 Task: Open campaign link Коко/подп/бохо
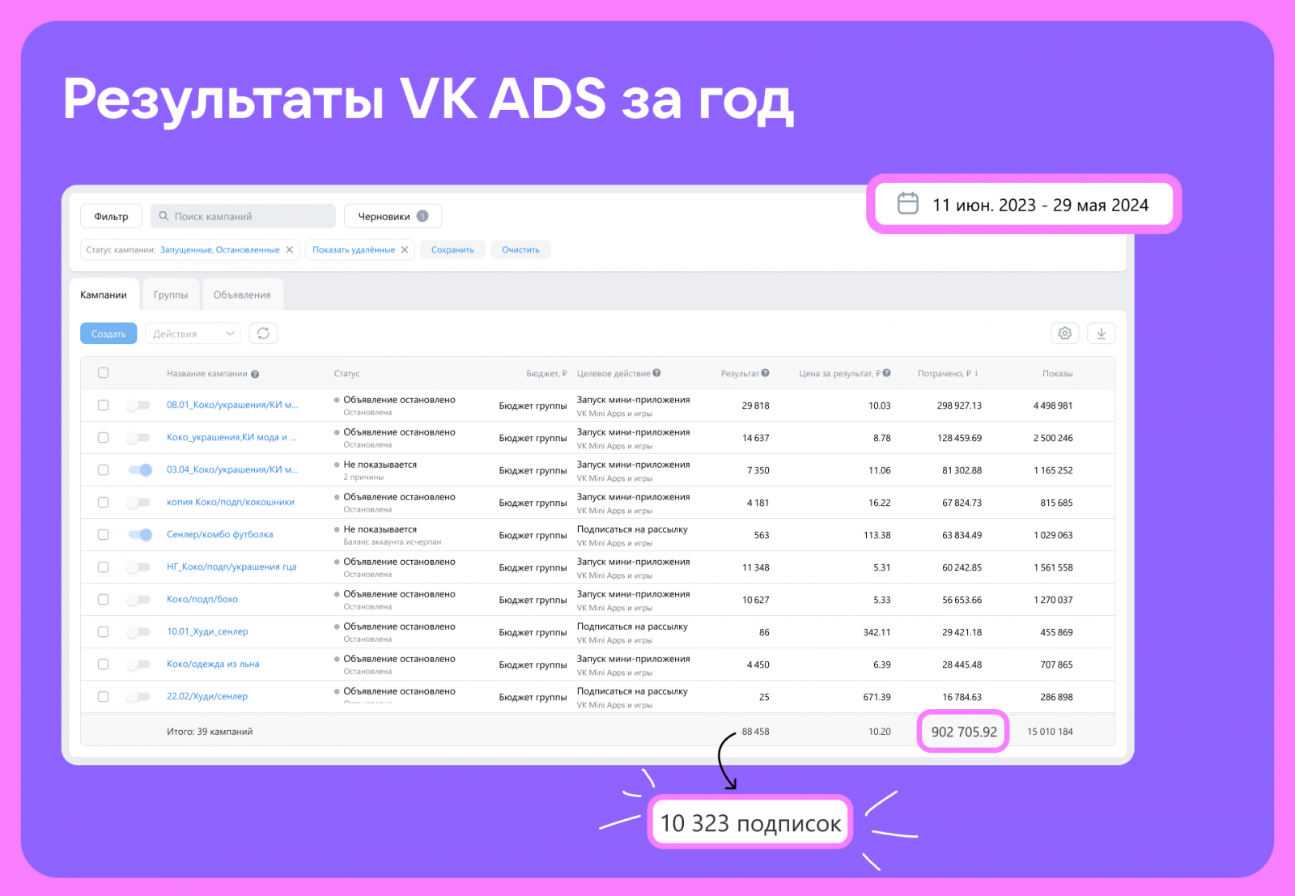click(202, 599)
